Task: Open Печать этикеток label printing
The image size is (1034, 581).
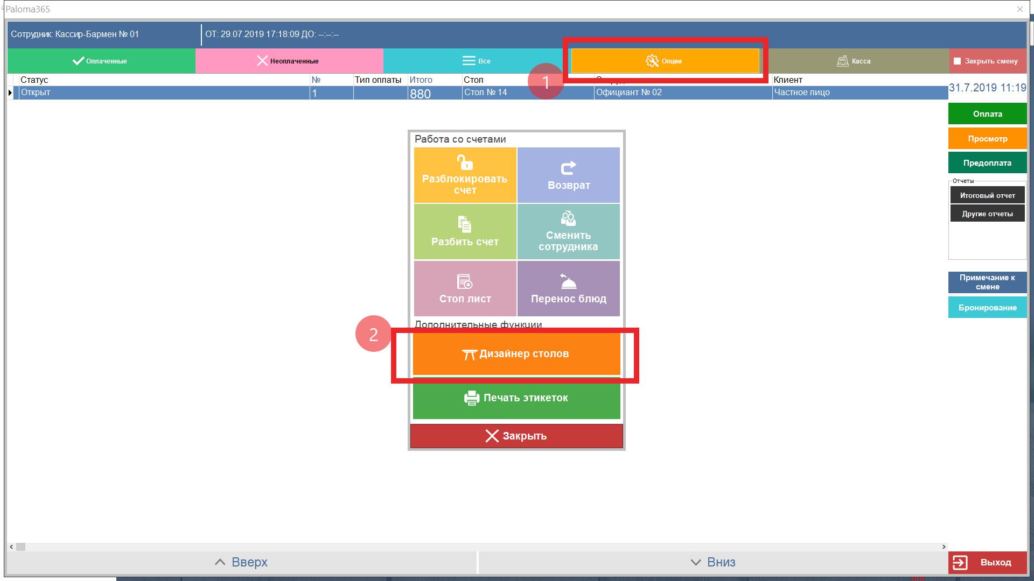Action: pyautogui.click(x=516, y=398)
